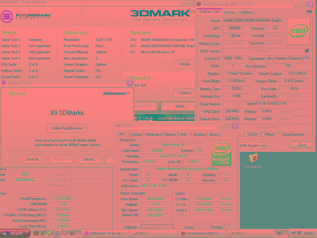Click the CPU-Z title bar diamond icon
This screenshot has width=317, height=238.
pos(118,126)
